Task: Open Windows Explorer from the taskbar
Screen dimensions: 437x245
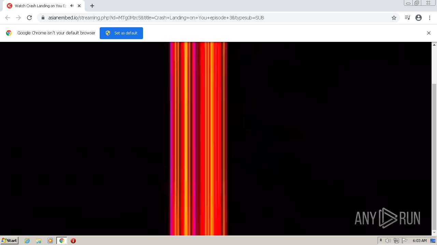Action: point(39,241)
